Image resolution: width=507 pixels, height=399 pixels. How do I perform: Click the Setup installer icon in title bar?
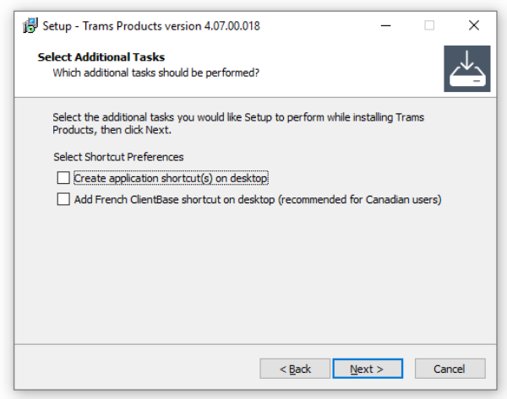coord(30,24)
